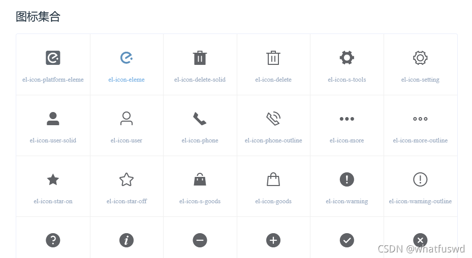Click the el-icon-more-outline label

click(x=420, y=140)
